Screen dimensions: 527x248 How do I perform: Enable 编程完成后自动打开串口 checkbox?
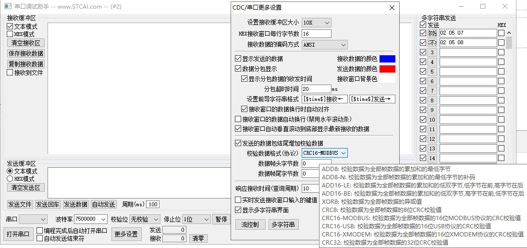[40, 231]
